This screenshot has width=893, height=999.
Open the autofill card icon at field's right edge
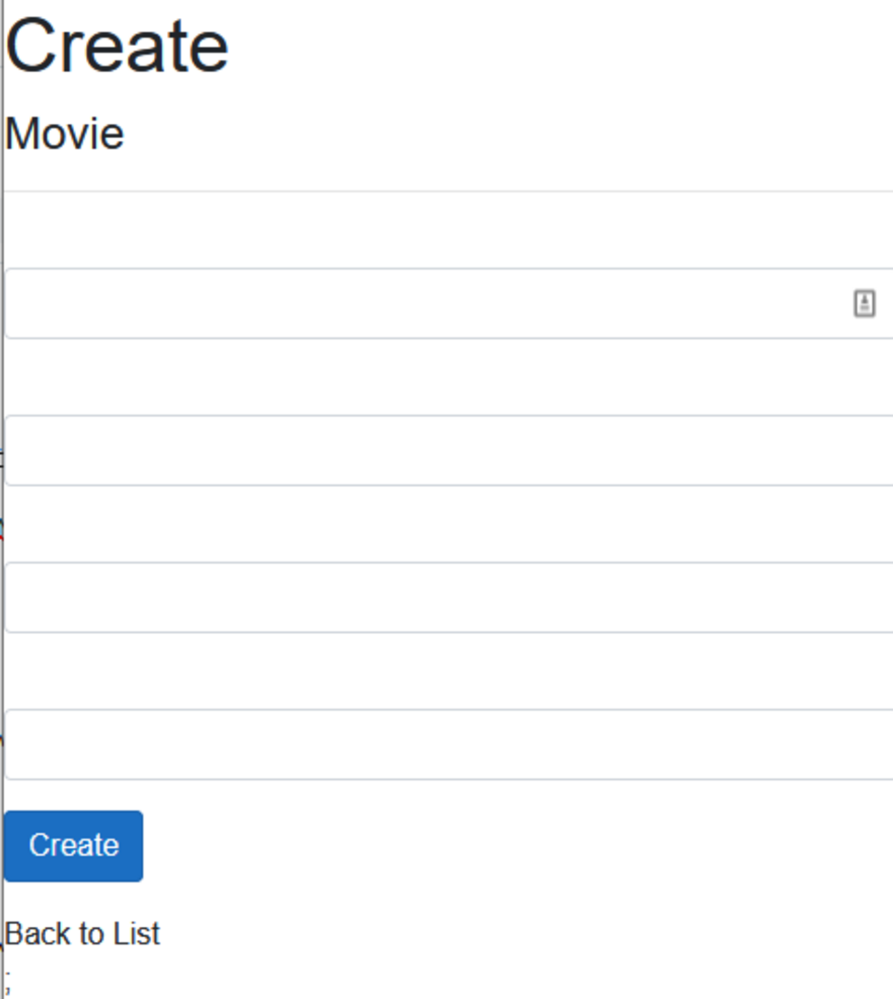coord(864,303)
